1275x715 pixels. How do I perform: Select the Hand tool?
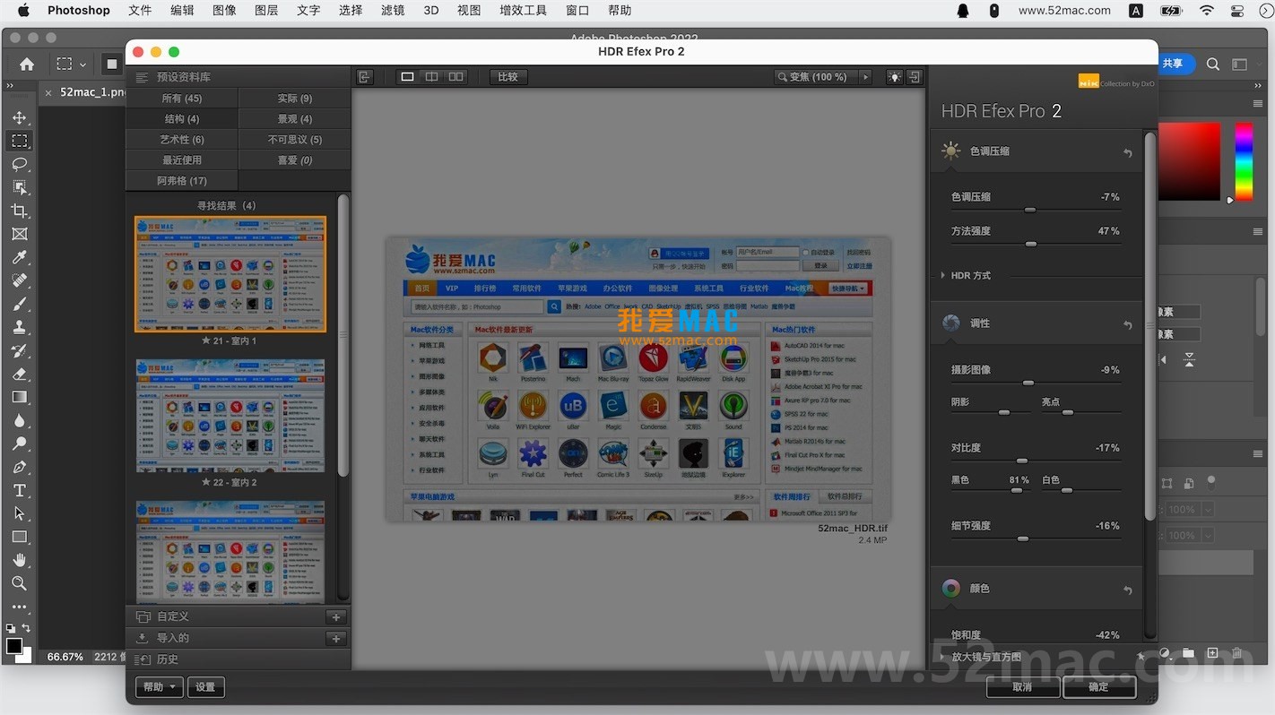point(20,560)
